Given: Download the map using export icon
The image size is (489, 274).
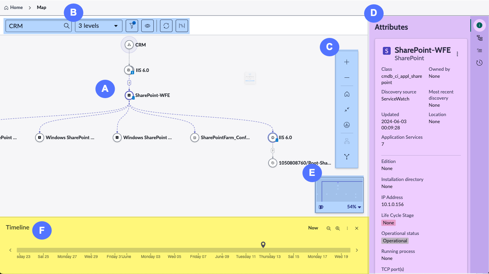Looking at the screenshot, I should coord(347,125).
